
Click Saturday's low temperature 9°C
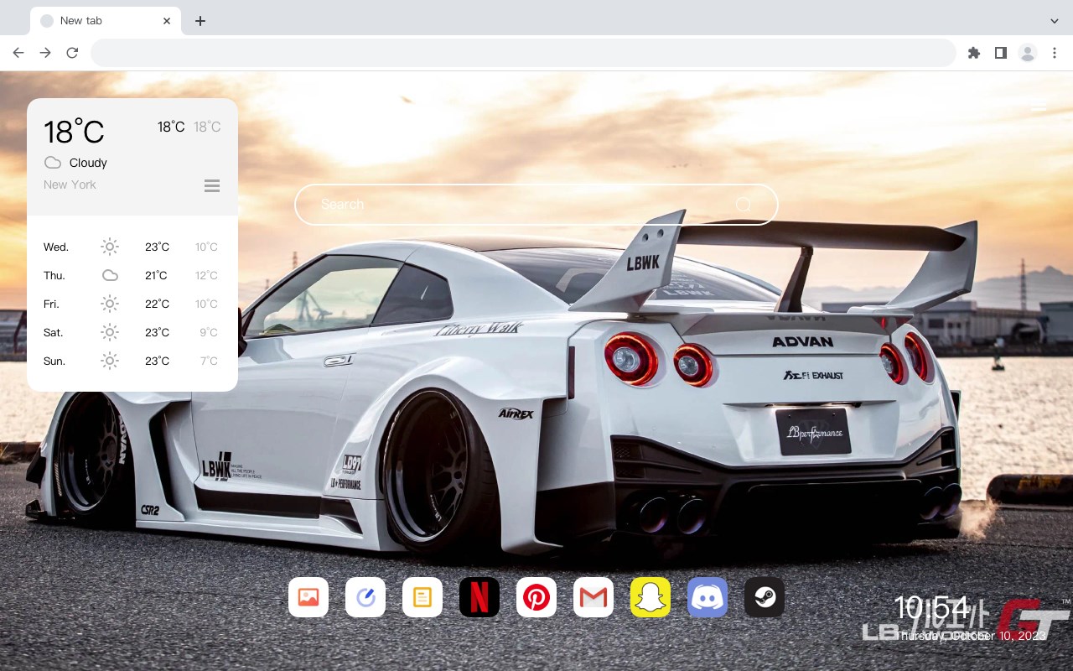(209, 332)
